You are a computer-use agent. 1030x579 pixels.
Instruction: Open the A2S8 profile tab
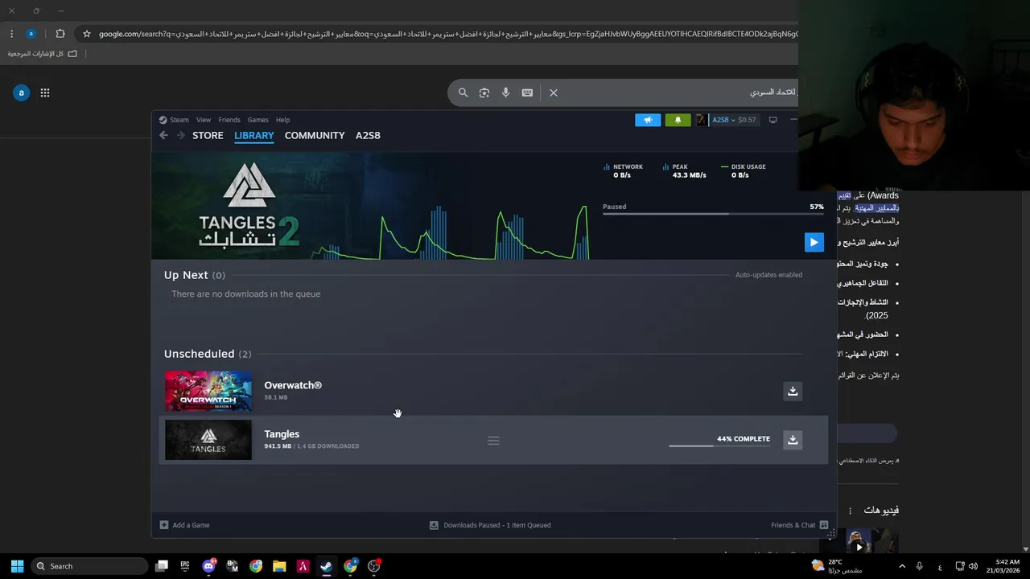tap(368, 135)
